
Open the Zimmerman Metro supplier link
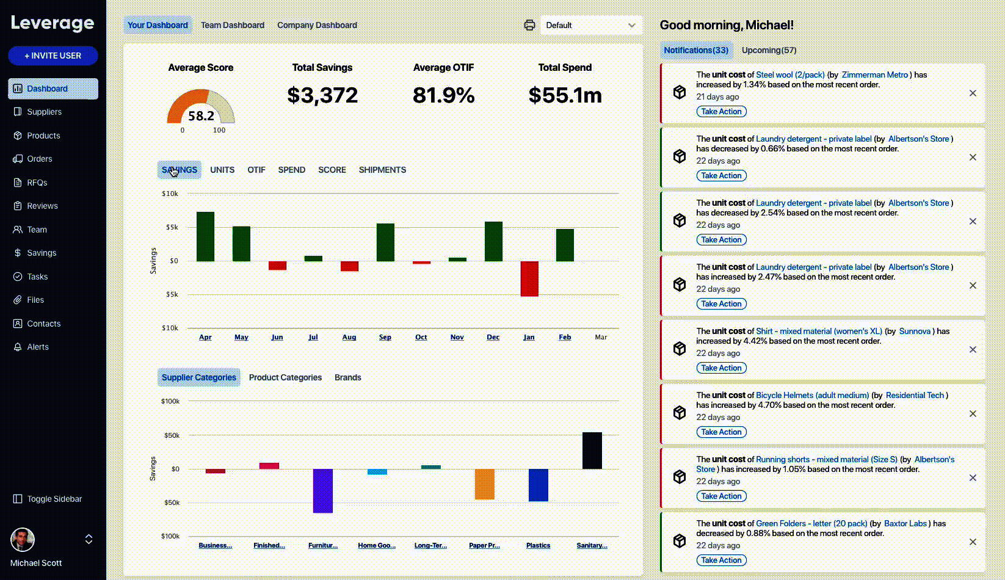tap(874, 74)
